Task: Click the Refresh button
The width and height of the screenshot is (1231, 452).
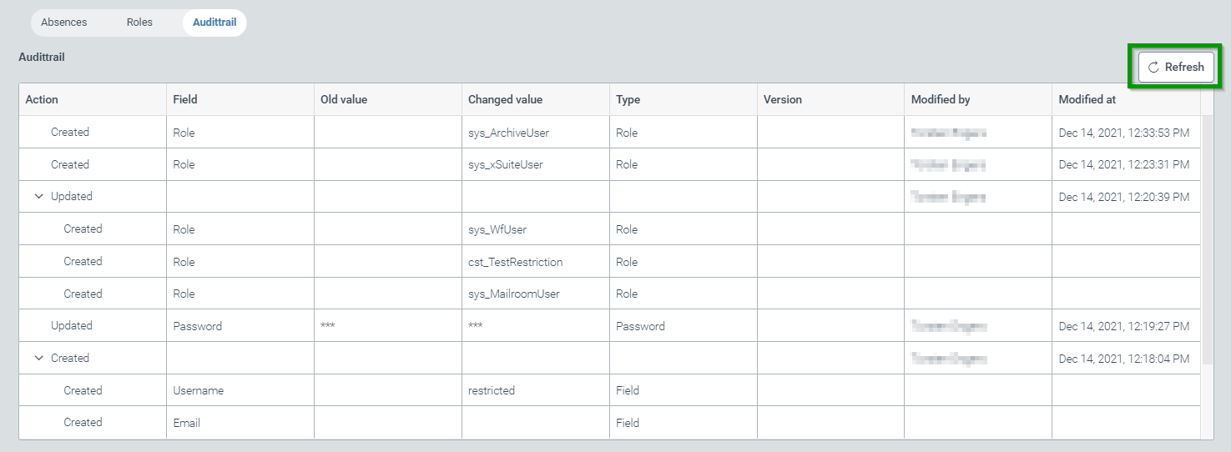Action: (1176, 68)
